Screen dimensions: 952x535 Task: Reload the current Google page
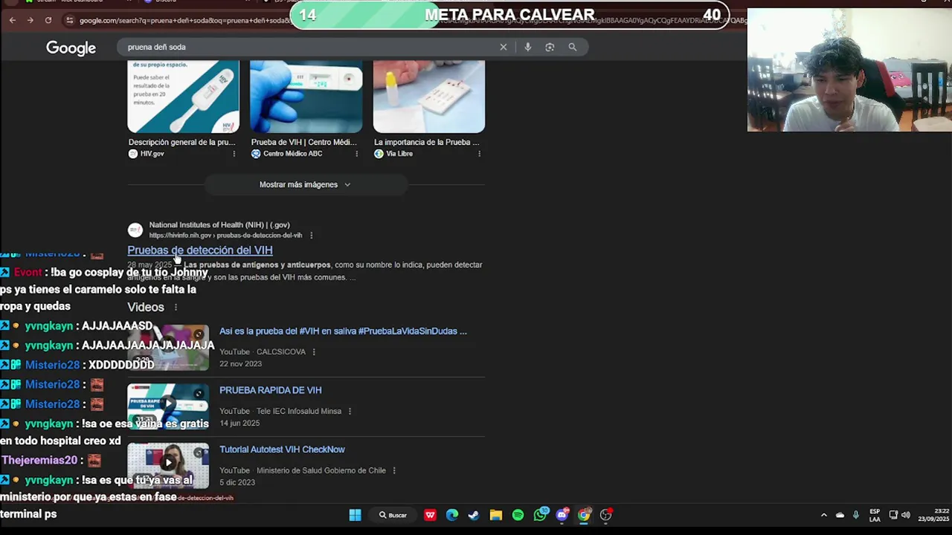pyautogui.click(x=48, y=20)
